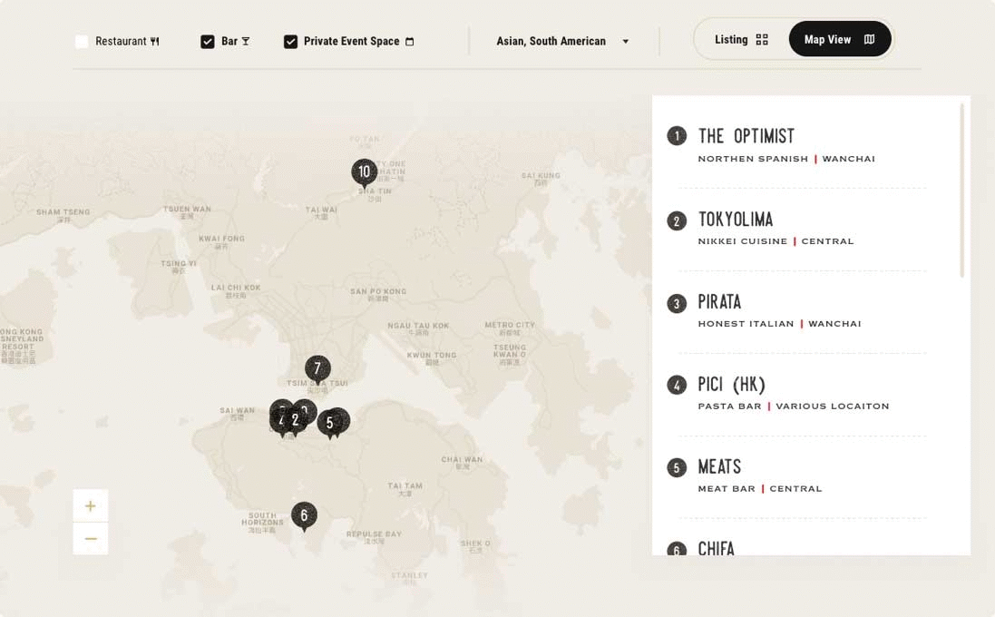The width and height of the screenshot is (995, 617).
Task: Click 'Nikkei Cuisine' text under Tokyolima
Action: 743,241
